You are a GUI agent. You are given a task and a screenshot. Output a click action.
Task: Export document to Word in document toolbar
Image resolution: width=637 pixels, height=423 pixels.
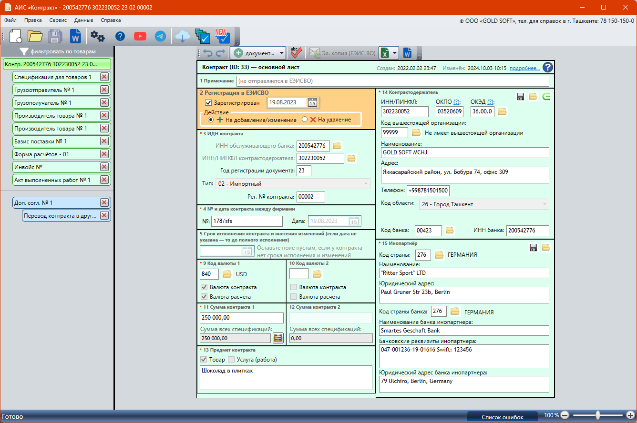click(x=407, y=53)
